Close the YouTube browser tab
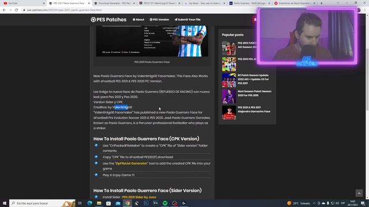This screenshot has height=207, width=369. tap(44, 3)
